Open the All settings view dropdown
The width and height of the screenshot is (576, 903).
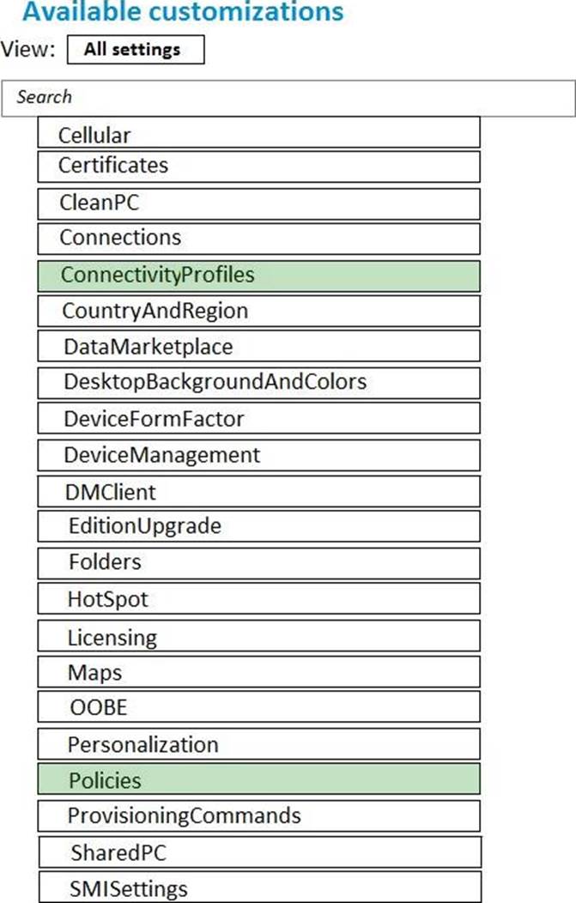coord(136,50)
